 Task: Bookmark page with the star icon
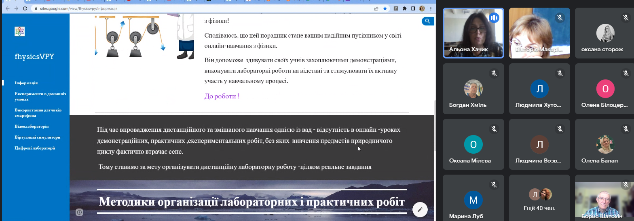click(x=385, y=8)
